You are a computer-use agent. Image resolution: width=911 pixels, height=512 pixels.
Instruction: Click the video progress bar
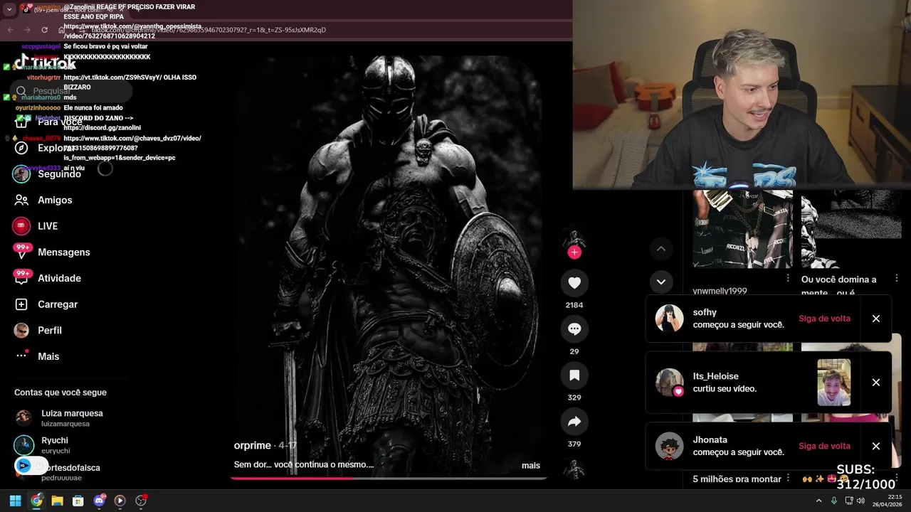click(x=388, y=478)
